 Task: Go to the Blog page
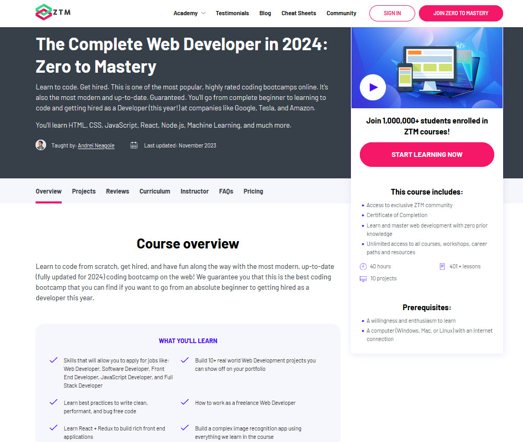pyautogui.click(x=265, y=13)
